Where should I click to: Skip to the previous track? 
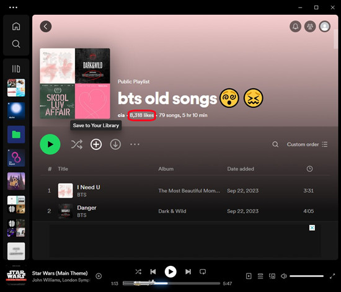(153, 272)
